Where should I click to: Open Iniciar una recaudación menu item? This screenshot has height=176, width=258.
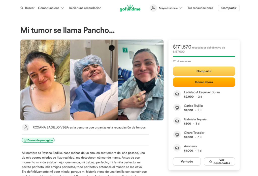point(85,8)
